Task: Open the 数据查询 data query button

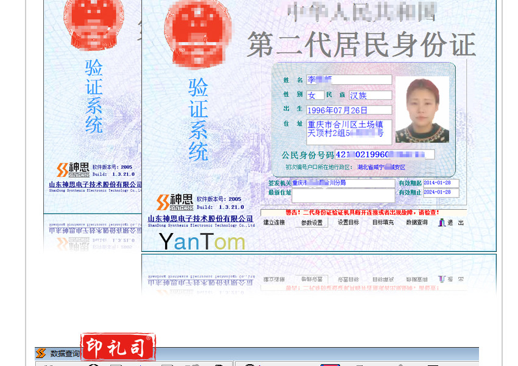Action: (x=417, y=223)
